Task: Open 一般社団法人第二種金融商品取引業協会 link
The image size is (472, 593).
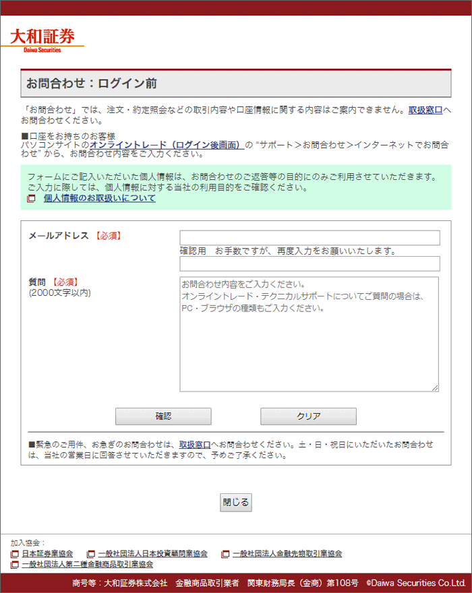Action: click(x=88, y=564)
